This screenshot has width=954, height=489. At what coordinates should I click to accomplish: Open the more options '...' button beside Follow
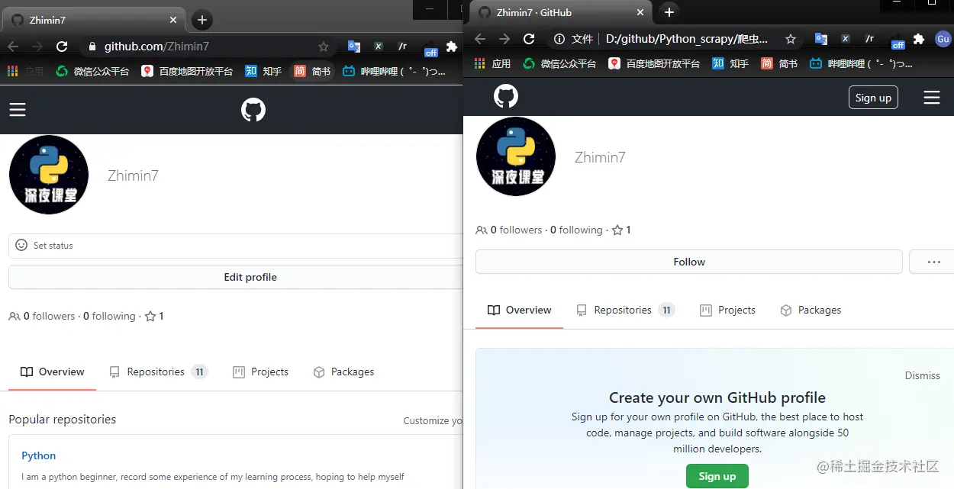tap(933, 262)
